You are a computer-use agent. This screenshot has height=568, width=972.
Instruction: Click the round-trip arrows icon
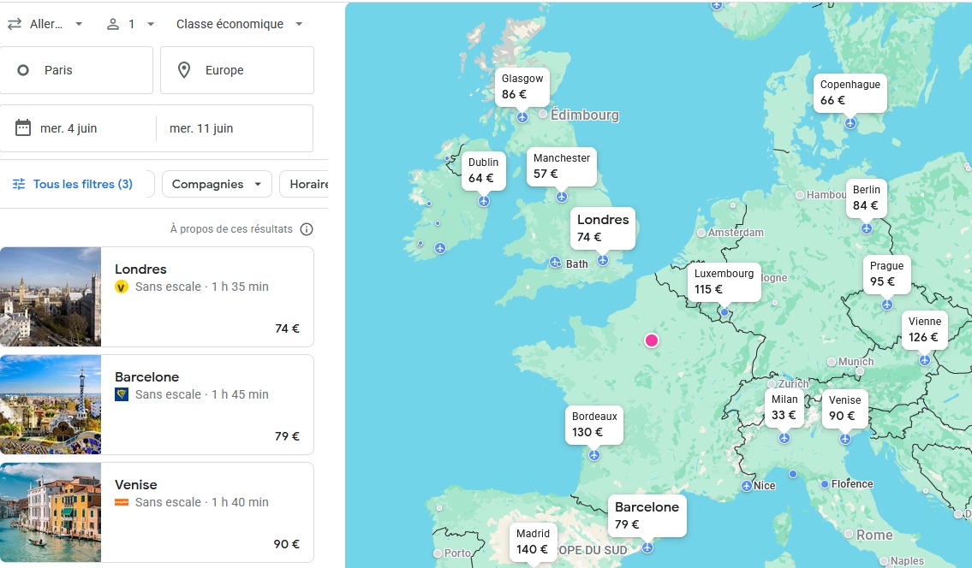15,24
